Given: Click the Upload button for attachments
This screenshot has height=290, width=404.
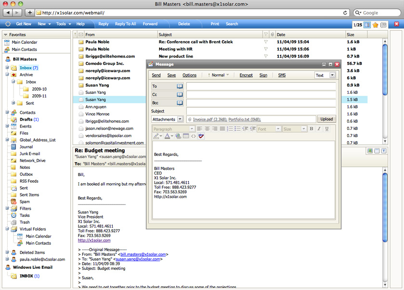Looking at the screenshot, I should point(326,119).
